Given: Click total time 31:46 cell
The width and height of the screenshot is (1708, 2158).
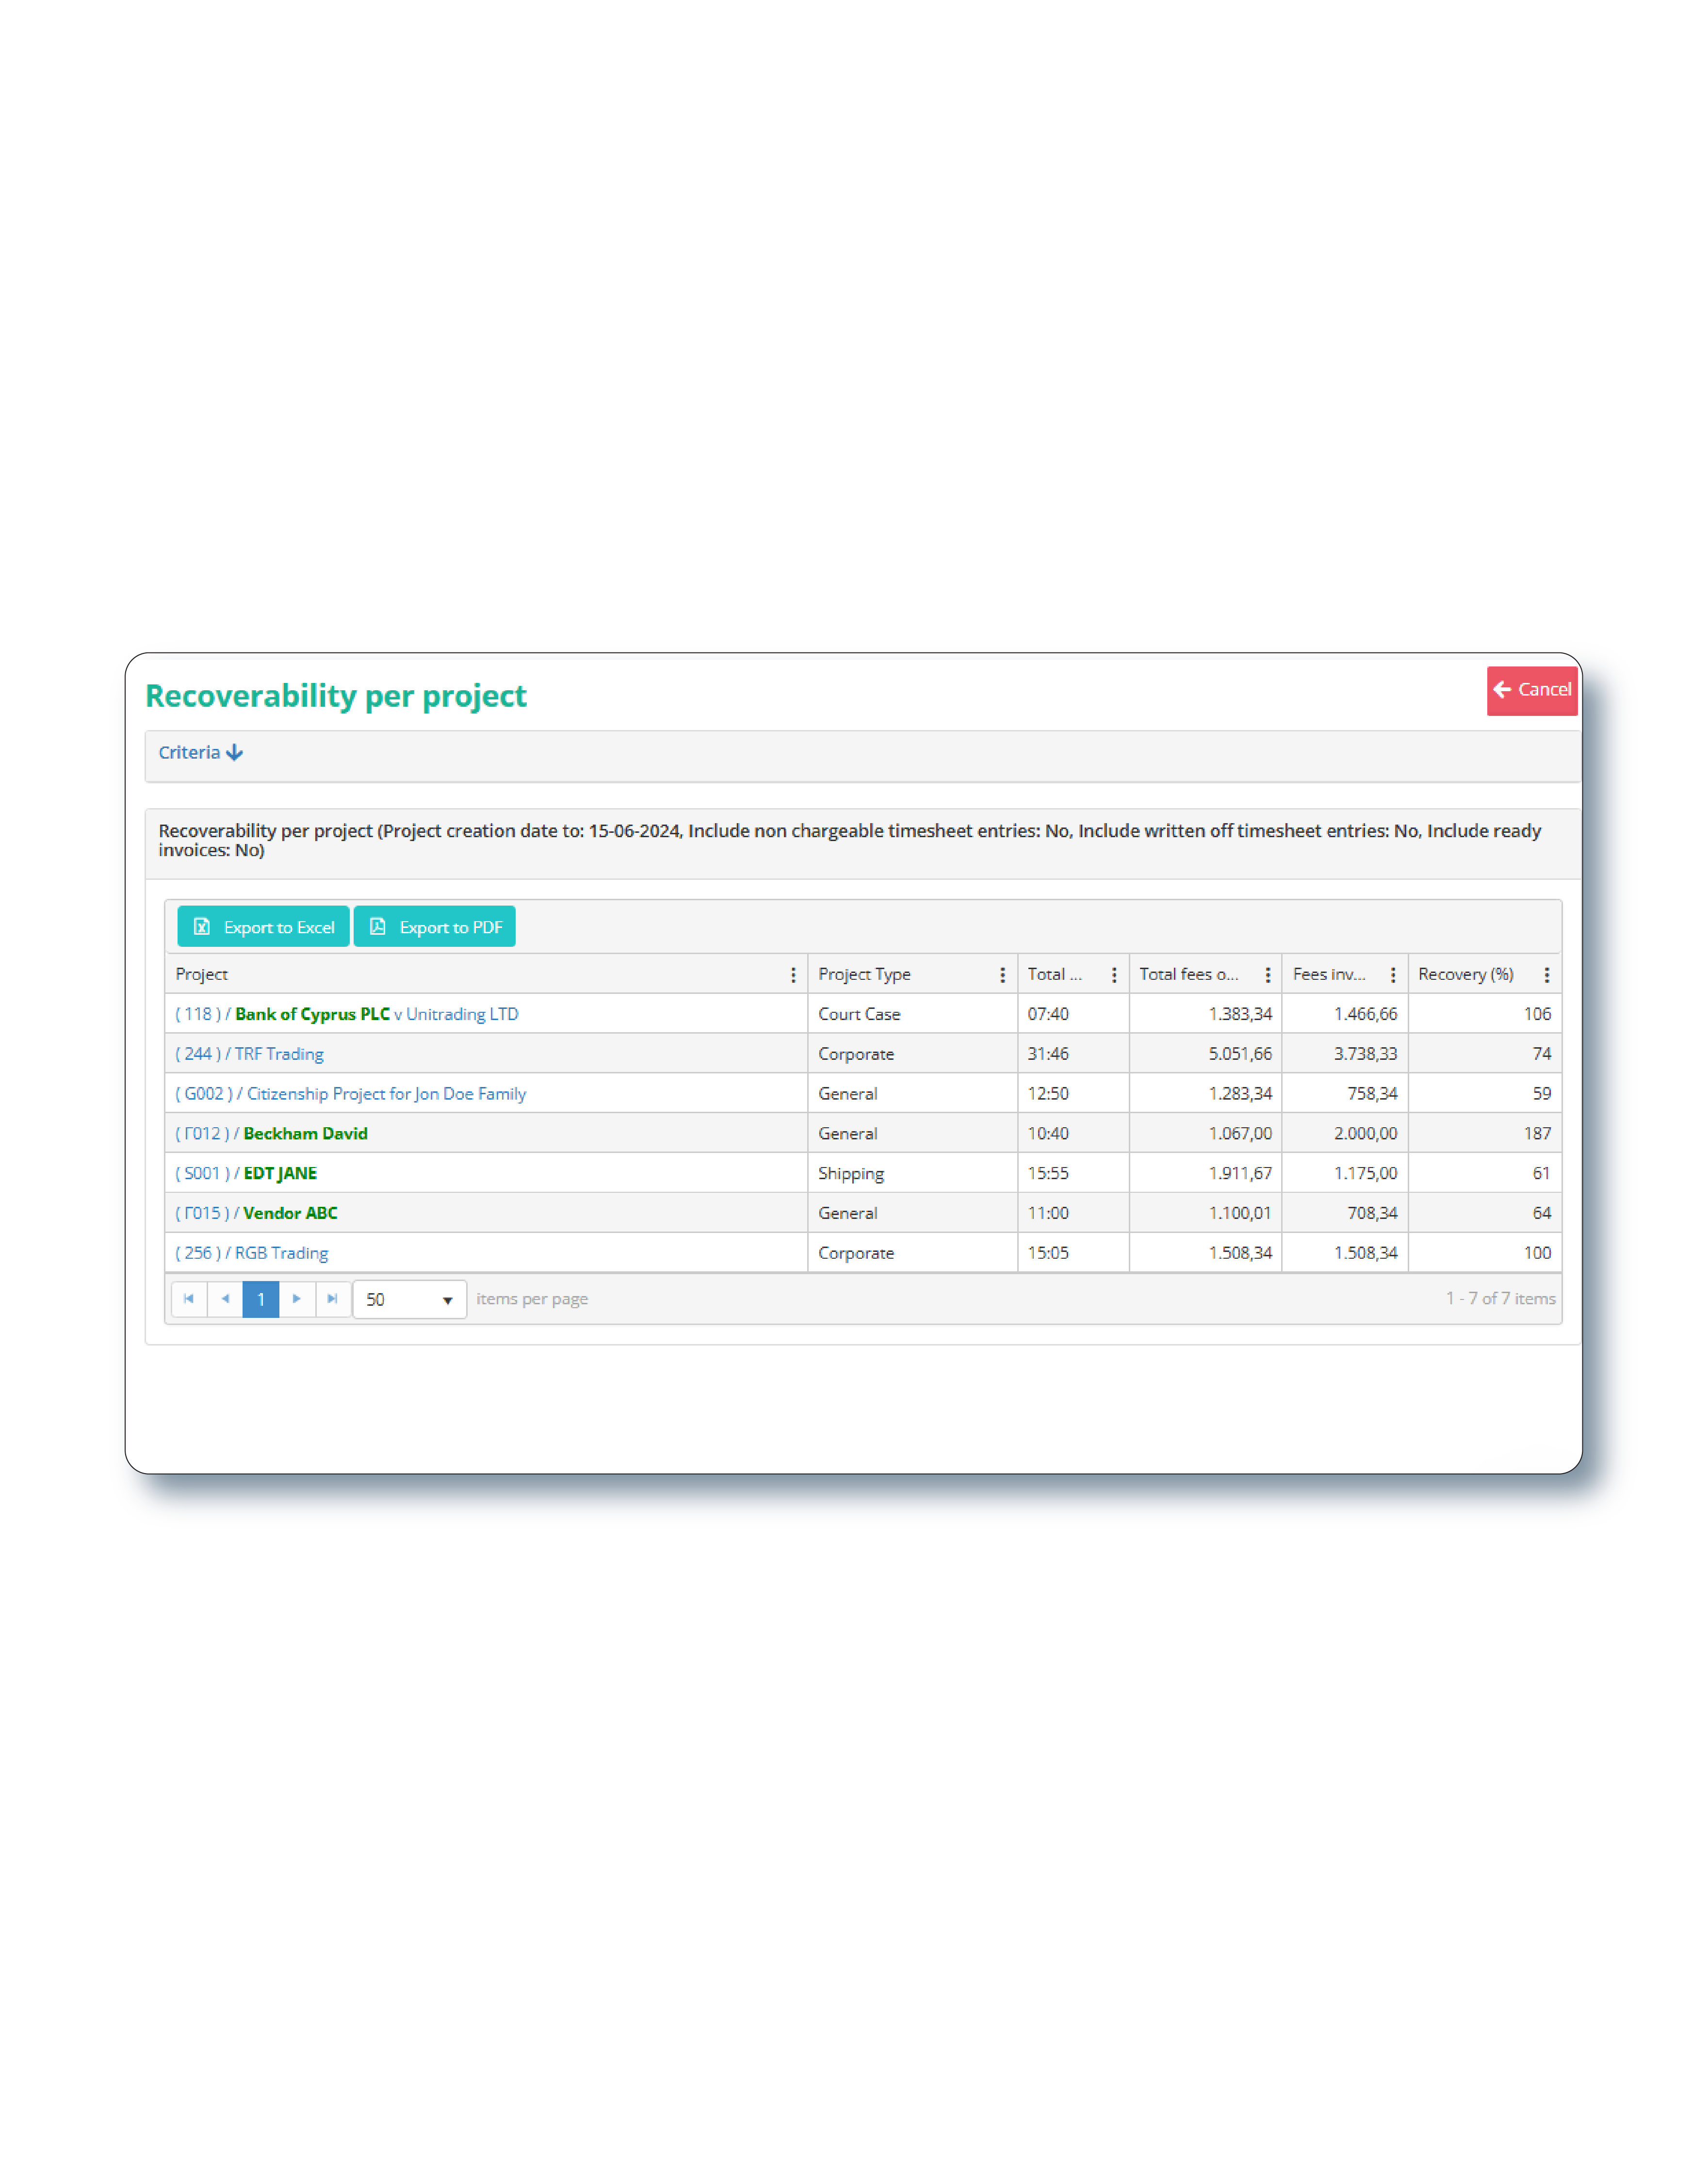Looking at the screenshot, I should click(1073, 1054).
